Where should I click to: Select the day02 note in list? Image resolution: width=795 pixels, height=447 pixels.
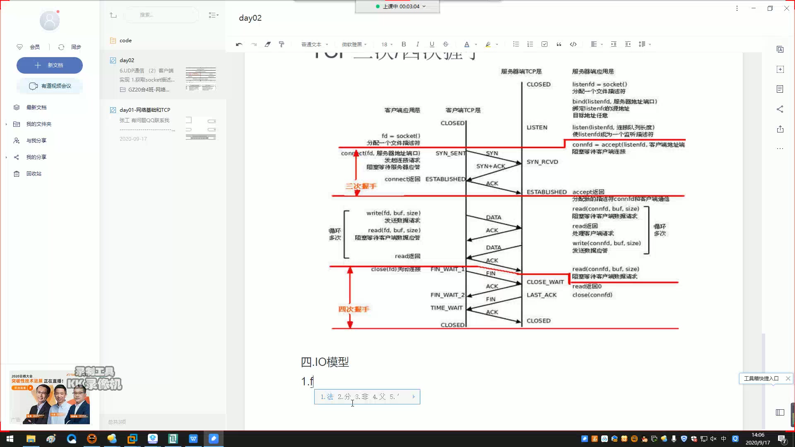tap(163, 75)
